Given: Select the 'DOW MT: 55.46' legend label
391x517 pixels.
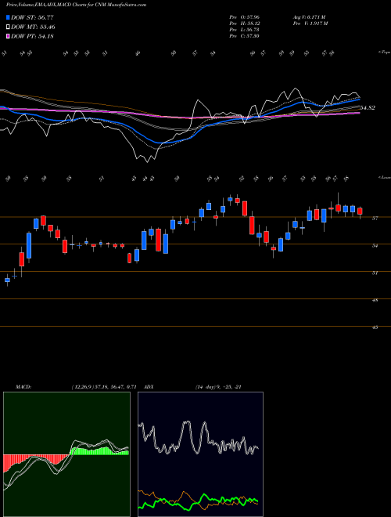Looking at the screenshot, I should (x=33, y=27).
